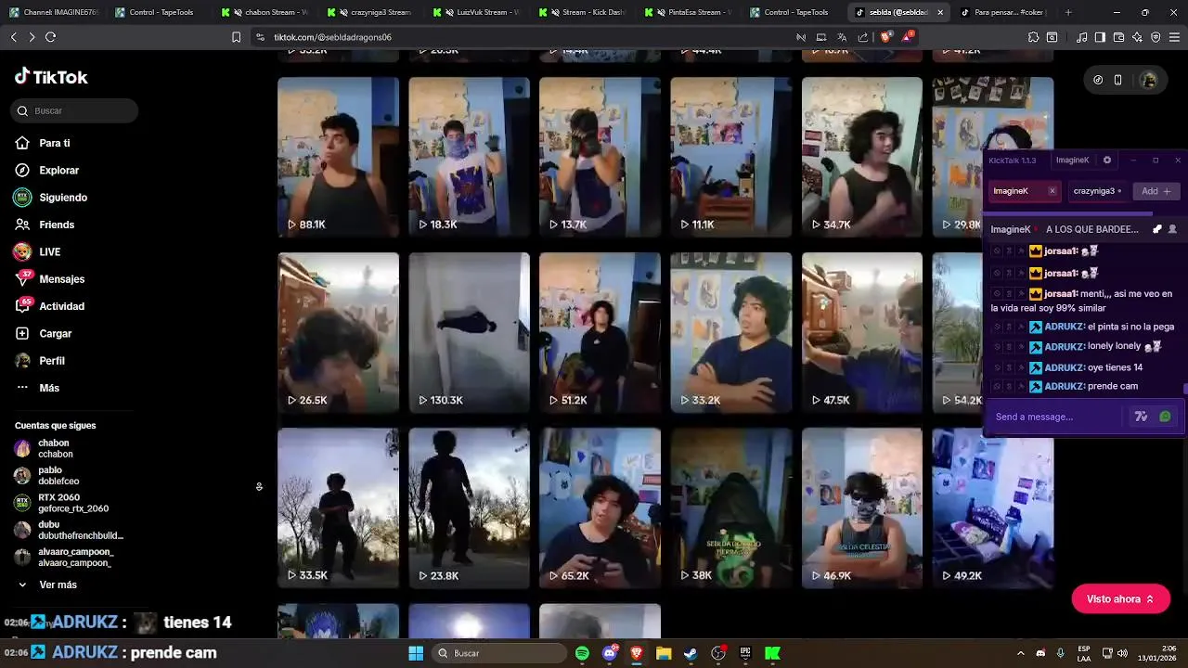The height and width of the screenshot is (668, 1188).
Task: Open KickTalk settings gear
Action: pyautogui.click(x=1106, y=160)
